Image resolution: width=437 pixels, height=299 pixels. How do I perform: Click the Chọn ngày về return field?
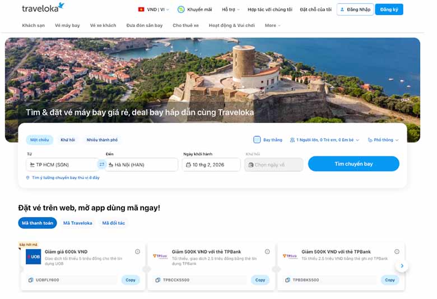pos(273,165)
